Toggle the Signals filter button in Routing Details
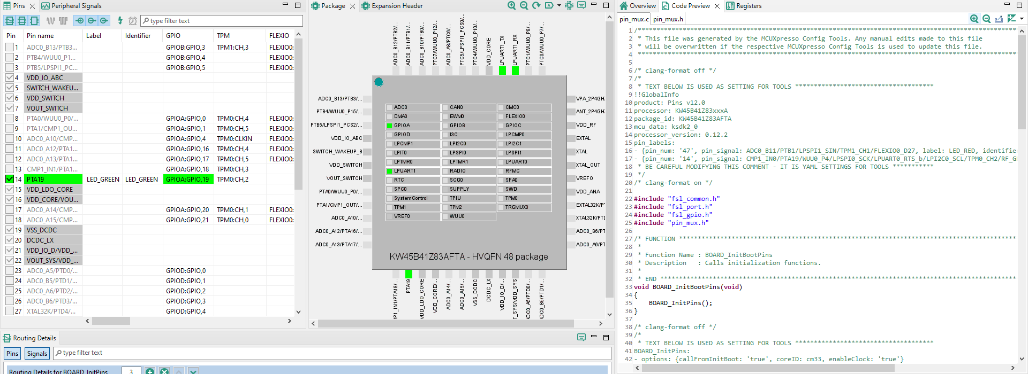 [37, 354]
